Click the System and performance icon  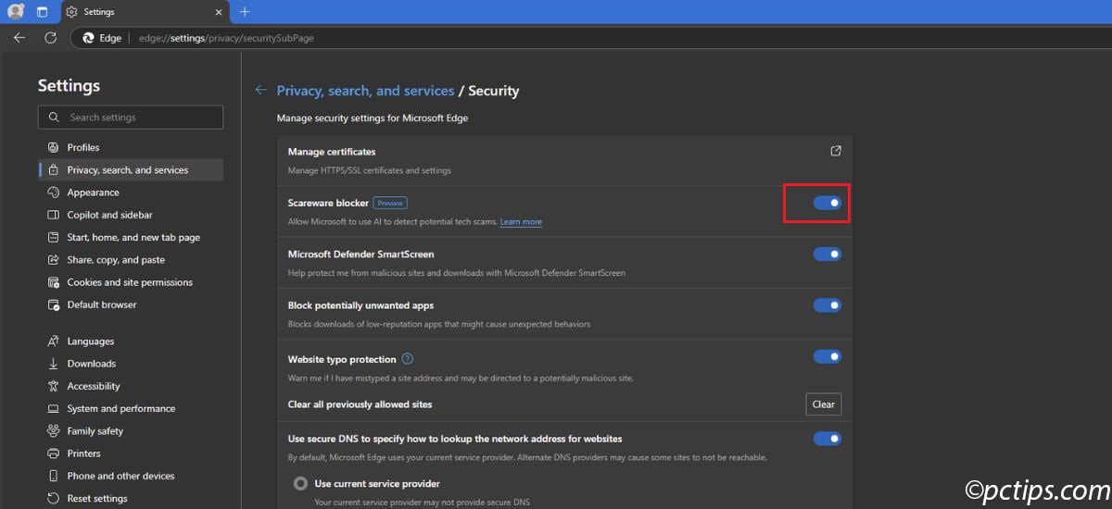point(53,408)
